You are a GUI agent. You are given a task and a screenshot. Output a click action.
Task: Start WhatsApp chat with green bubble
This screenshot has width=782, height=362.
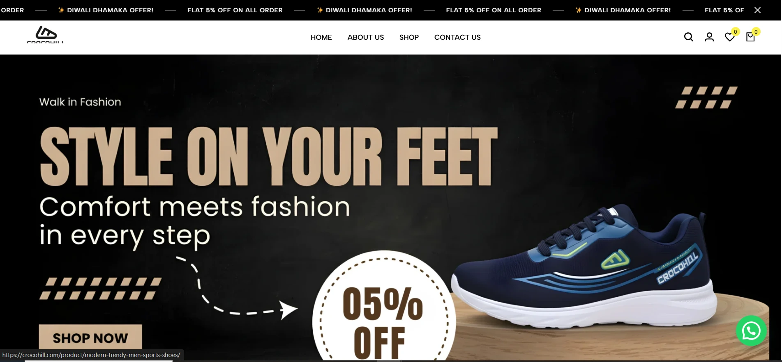tap(751, 331)
